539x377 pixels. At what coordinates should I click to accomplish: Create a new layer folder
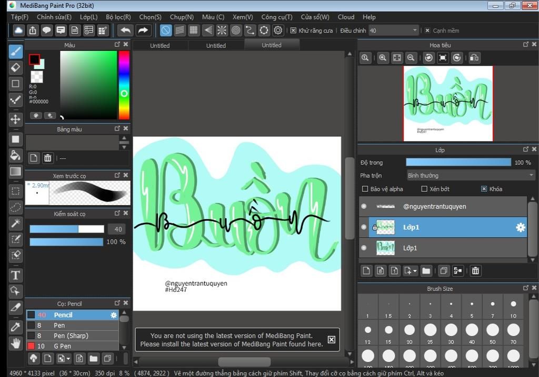426,271
